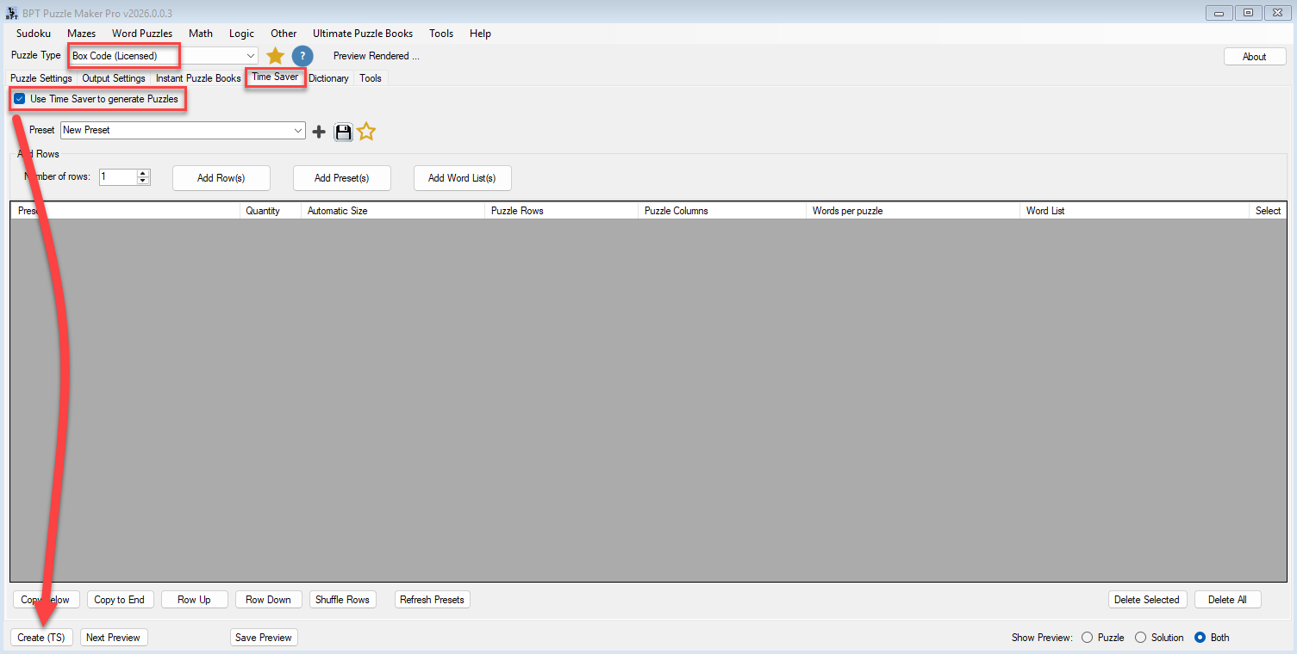Click the outlined star icon beside Preset
The image size is (1297, 654).
point(366,132)
